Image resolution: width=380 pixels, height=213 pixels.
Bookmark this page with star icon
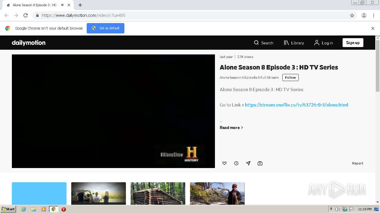352,15
